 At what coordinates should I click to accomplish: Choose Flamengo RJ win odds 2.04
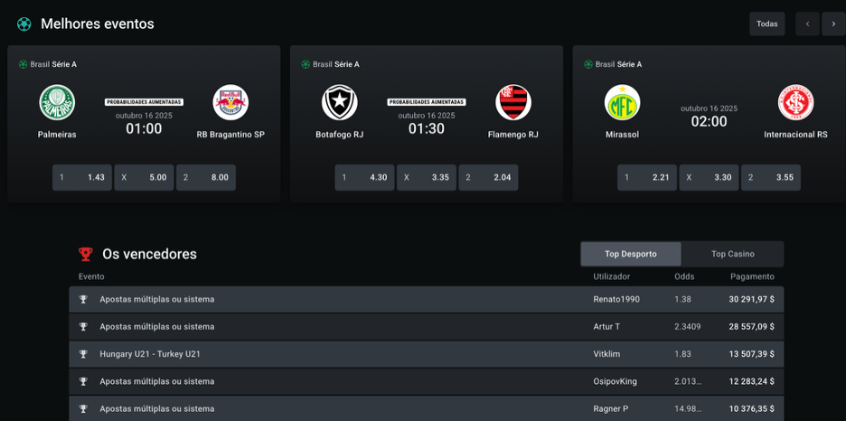tap(488, 178)
